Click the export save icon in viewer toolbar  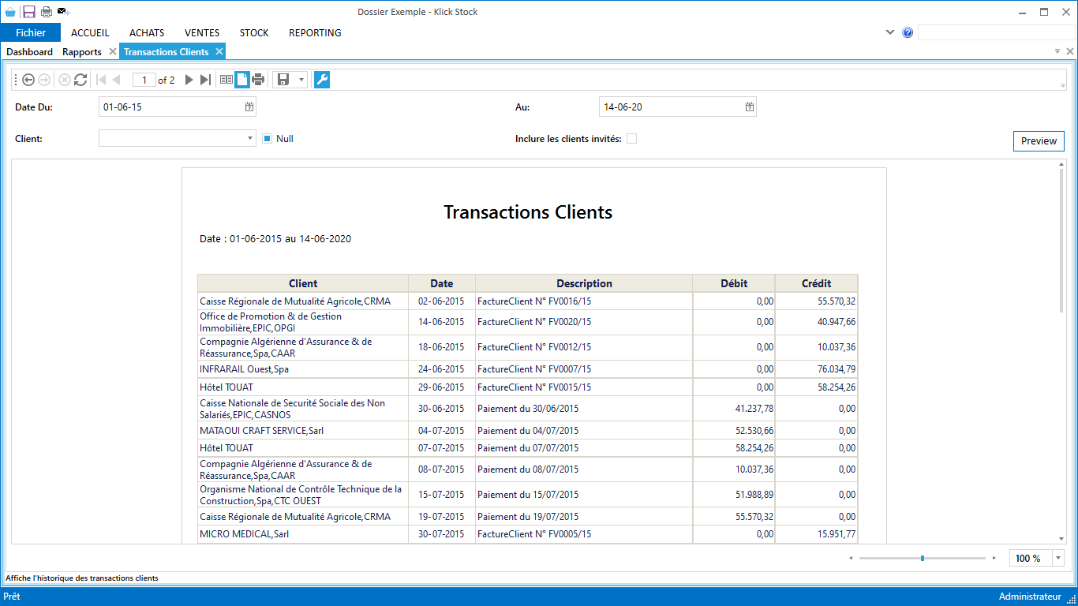point(283,80)
